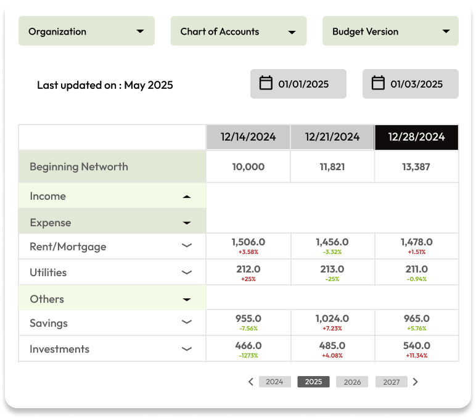Click the Beginning Networth row label

(79, 166)
